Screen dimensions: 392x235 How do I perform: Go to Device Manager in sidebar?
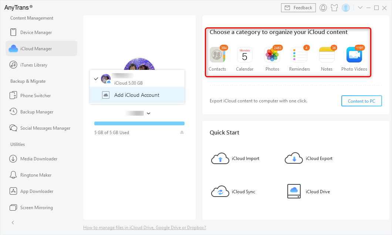tap(41, 33)
